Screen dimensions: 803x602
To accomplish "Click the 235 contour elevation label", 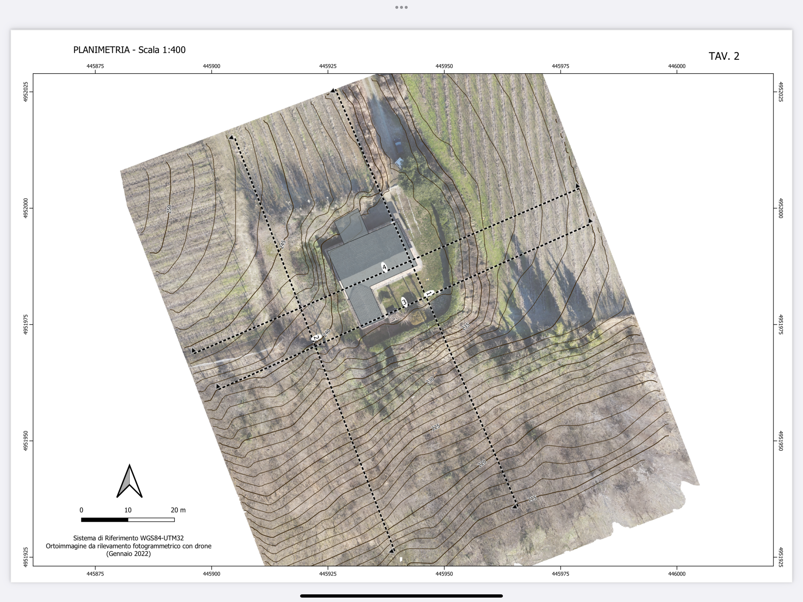I will tap(465, 326).
